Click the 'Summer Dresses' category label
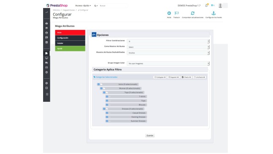This screenshot has height=154, width=273. click(x=138, y=121)
